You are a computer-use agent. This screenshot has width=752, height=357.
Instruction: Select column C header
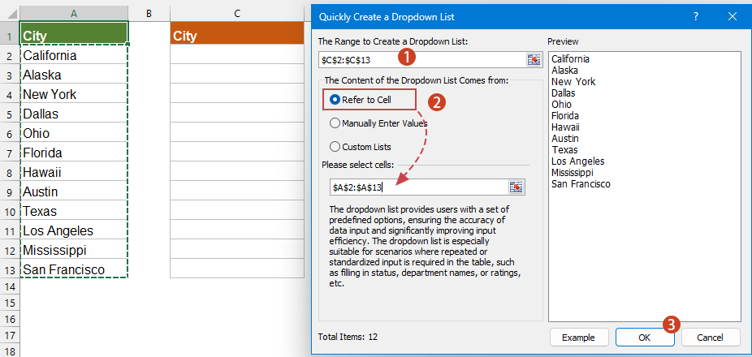pos(237,14)
